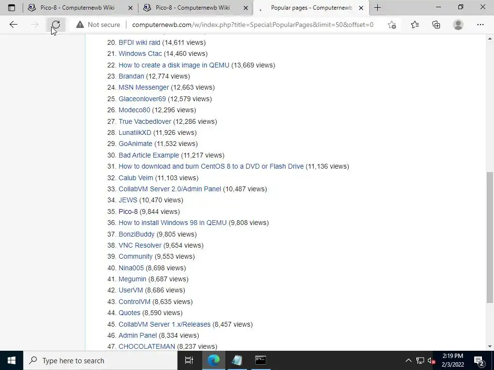This screenshot has width=494, height=370.
Task: Open Microsoft Edge from taskbar
Action: [x=213, y=360]
